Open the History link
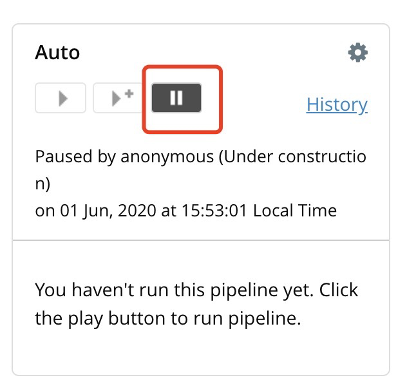 pos(336,104)
